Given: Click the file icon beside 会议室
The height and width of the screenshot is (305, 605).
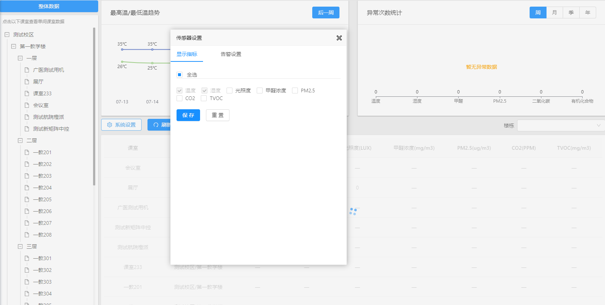Looking at the screenshot, I should (27, 105).
